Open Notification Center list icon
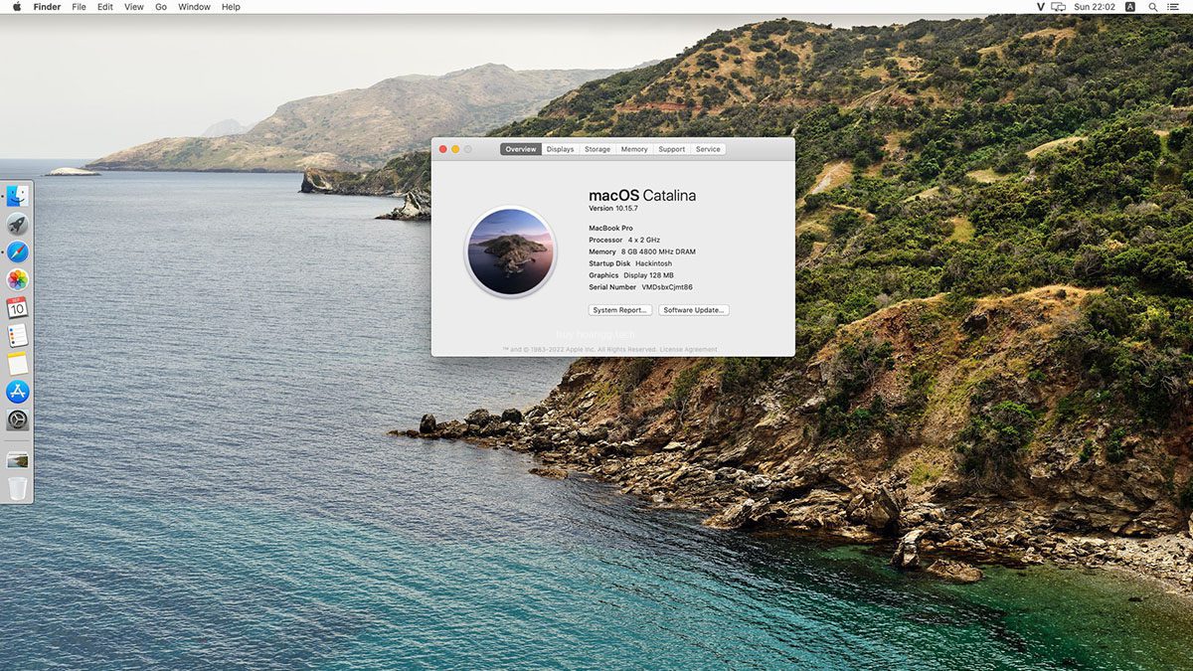Image resolution: width=1193 pixels, height=671 pixels. coord(1174,7)
